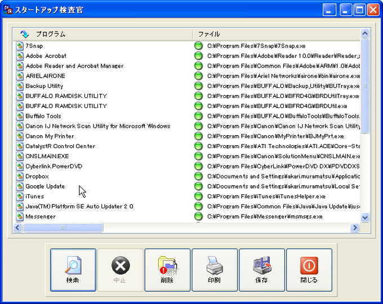Click the path ending msmsgs.exe

(x=265, y=216)
